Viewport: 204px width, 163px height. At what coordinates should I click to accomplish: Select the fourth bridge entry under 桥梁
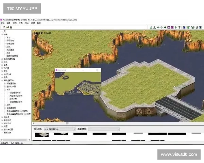(16, 102)
